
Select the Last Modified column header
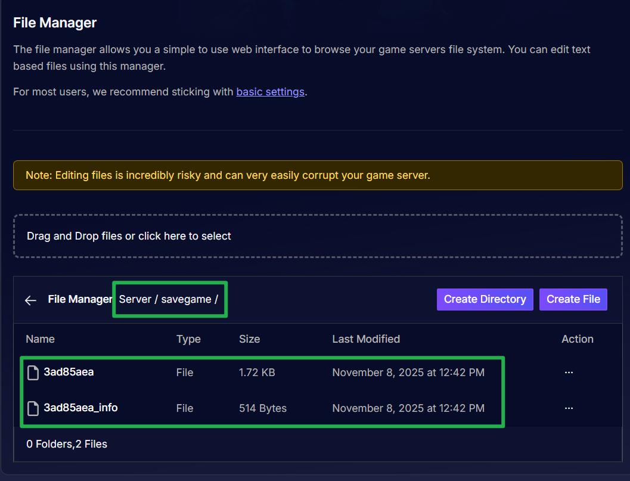(366, 339)
